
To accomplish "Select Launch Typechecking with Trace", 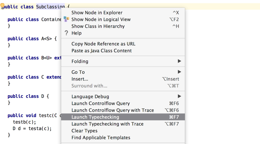I will click(x=123, y=124).
